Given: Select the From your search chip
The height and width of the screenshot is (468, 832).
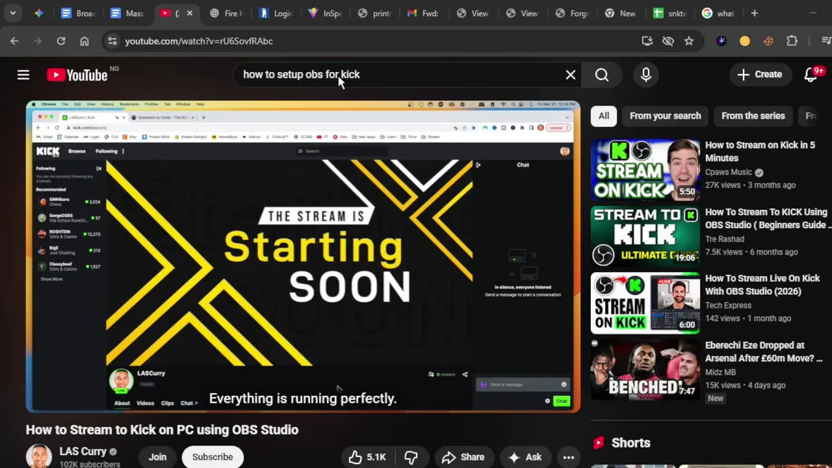Looking at the screenshot, I should (x=666, y=116).
